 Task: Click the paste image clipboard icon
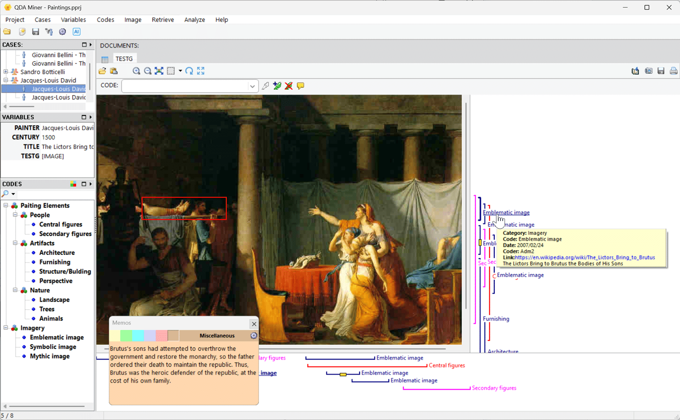tap(114, 71)
